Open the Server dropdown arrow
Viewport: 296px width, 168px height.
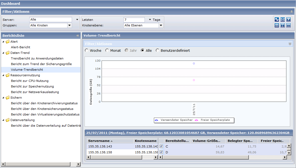click(x=77, y=20)
